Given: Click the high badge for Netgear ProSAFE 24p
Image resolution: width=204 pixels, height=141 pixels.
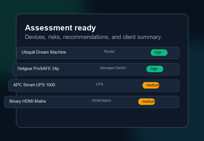Looking at the screenshot, I should [x=155, y=69].
